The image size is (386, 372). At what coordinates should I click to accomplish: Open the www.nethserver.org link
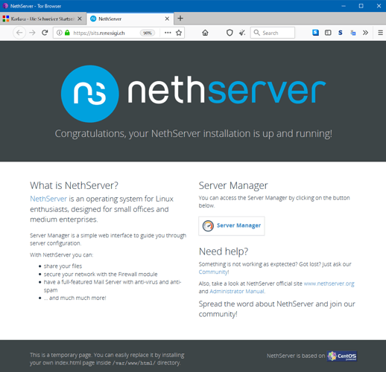(x=329, y=283)
